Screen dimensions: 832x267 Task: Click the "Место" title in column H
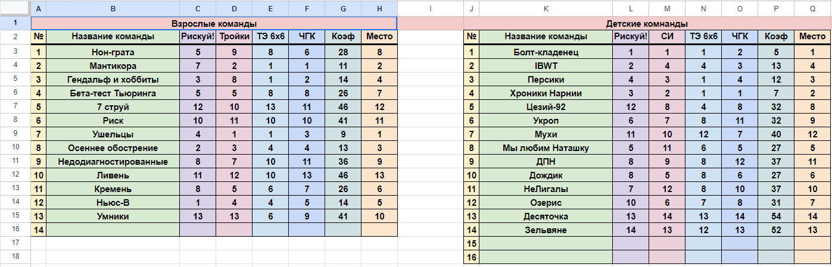click(379, 37)
